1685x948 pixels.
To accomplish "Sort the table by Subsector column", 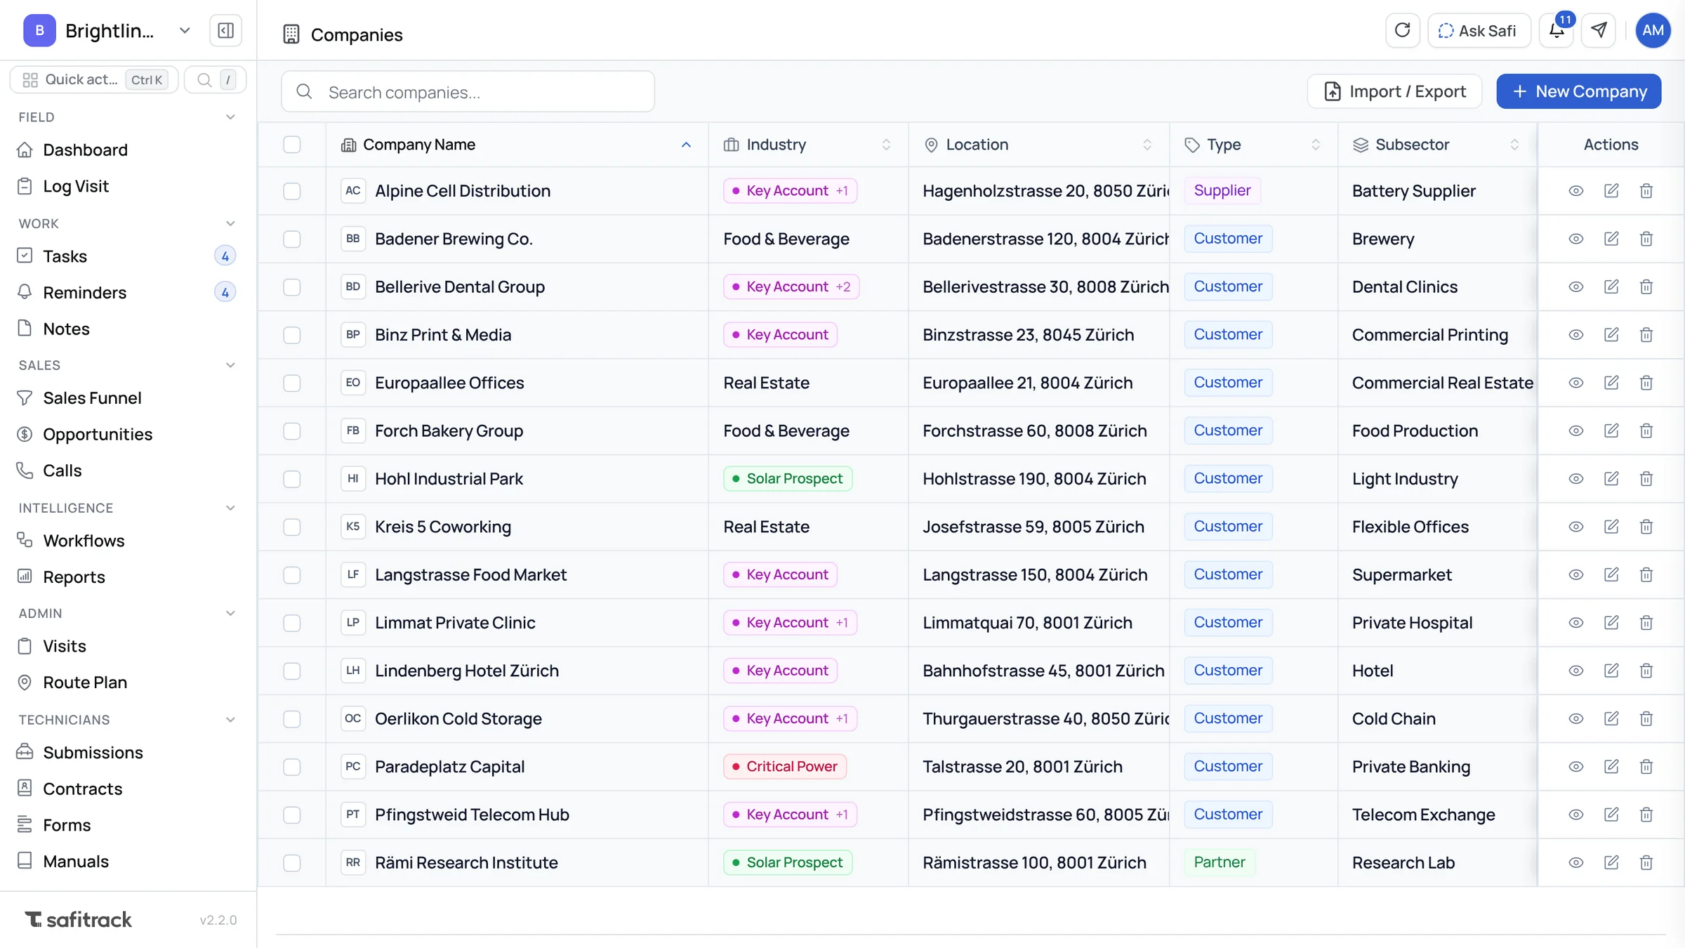I will point(1514,145).
